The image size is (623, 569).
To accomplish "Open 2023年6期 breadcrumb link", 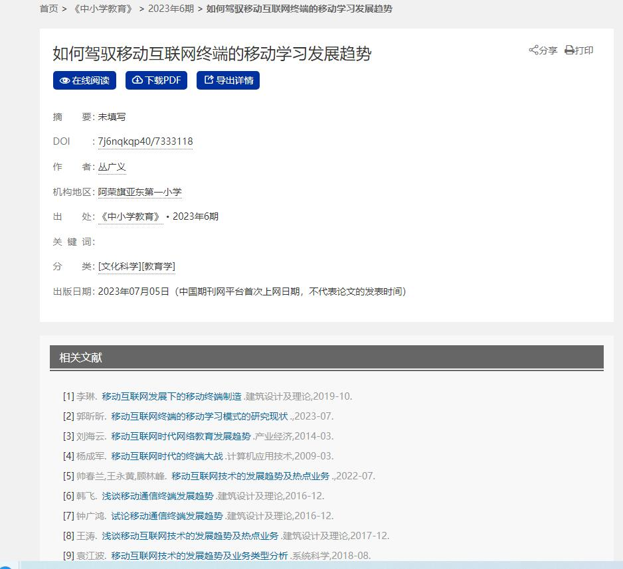I will point(171,9).
